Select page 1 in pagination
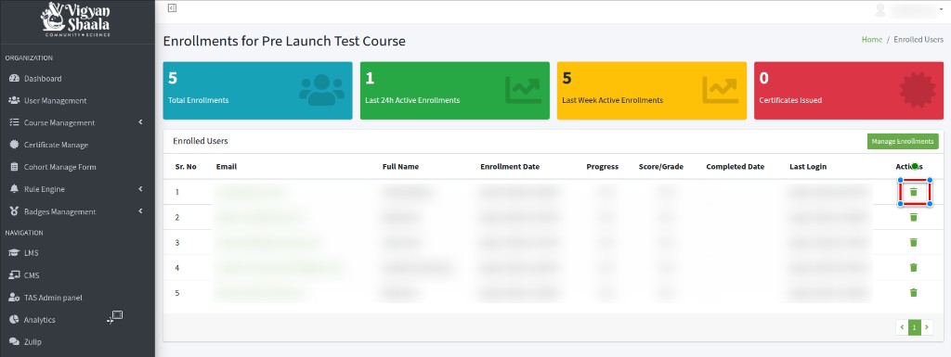This screenshot has height=357, width=951. (x=914, y=327)
